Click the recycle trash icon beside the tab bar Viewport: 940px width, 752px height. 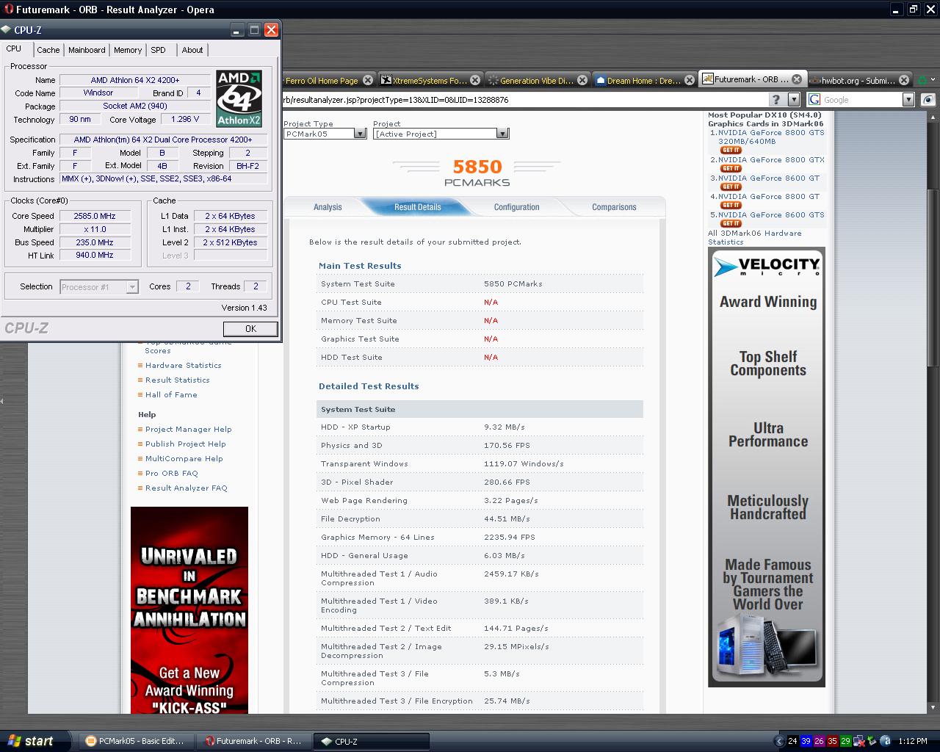click(922, 79)
